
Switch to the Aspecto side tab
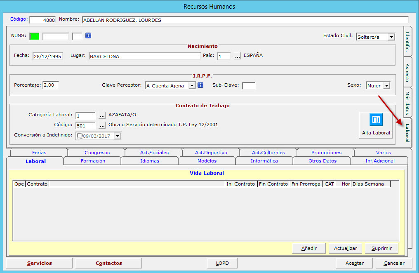[407, 73]
